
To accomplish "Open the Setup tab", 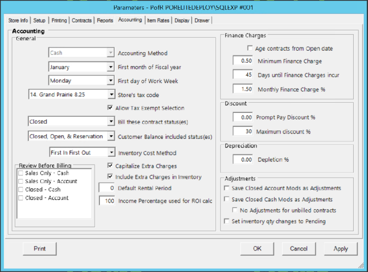I will 39,21.
